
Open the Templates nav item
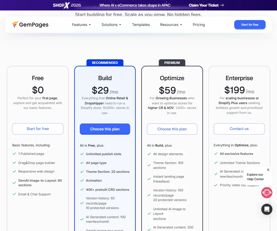tap(141, 25)
